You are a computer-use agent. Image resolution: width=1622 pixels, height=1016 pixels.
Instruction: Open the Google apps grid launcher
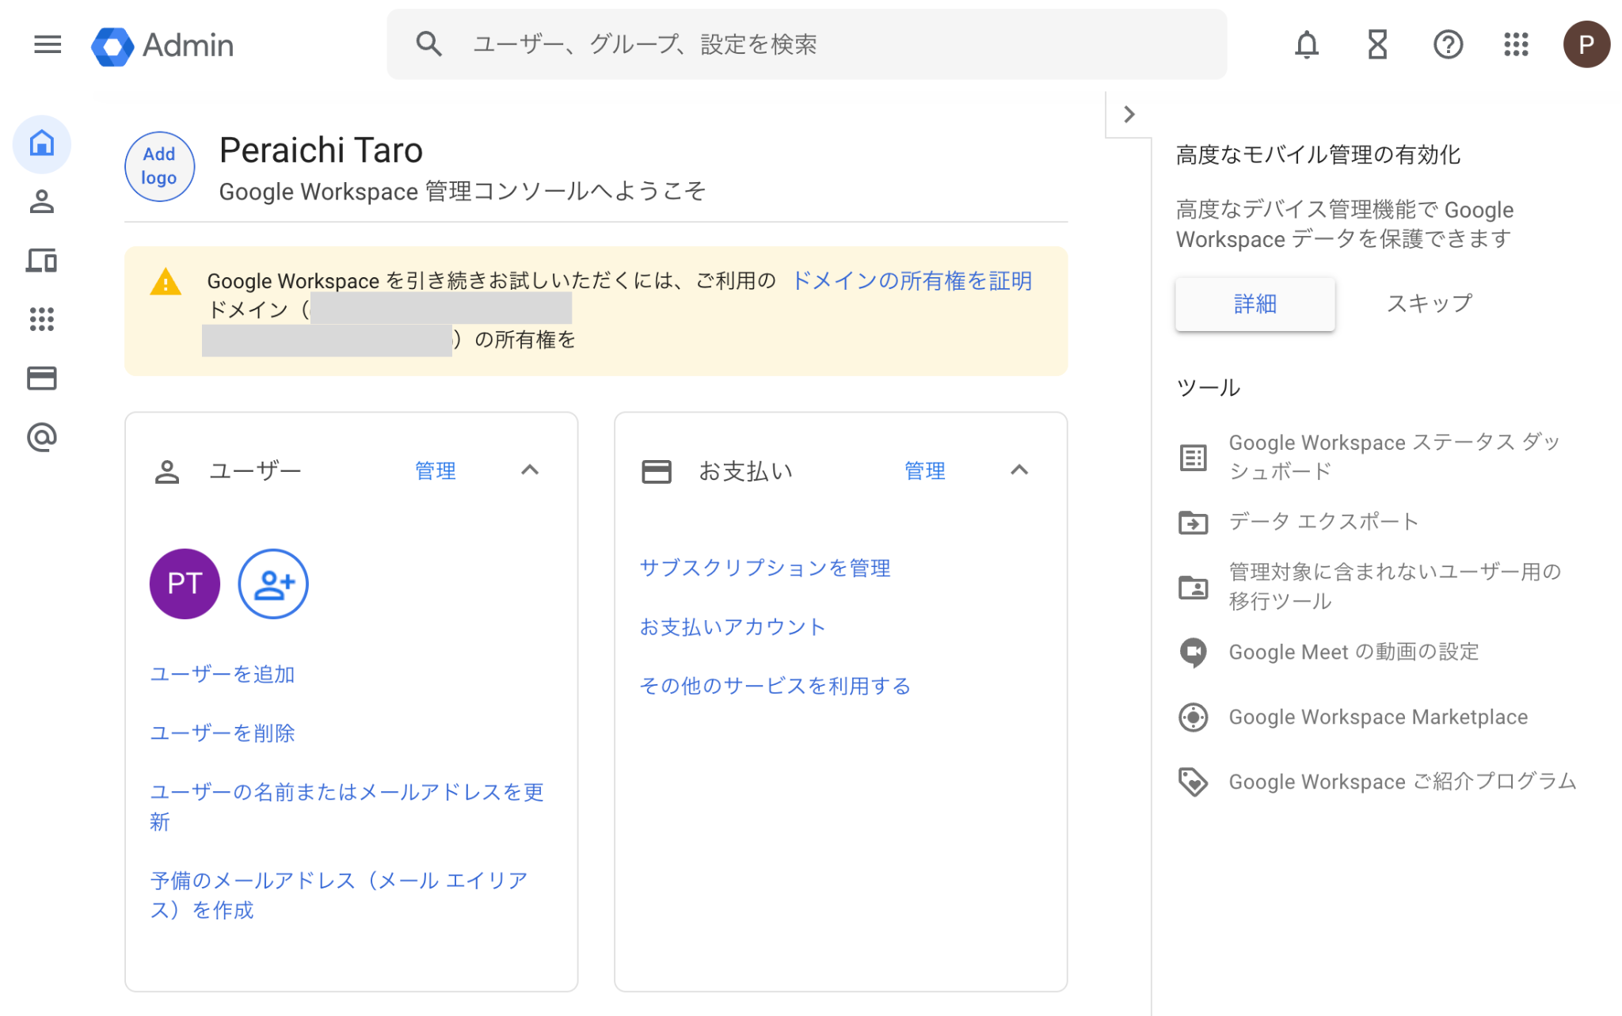pyautogui.click(x=1516, y=44)
